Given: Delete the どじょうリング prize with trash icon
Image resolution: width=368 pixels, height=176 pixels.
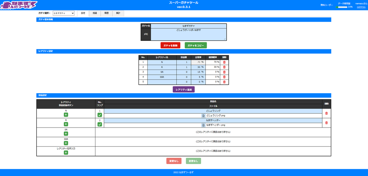Looking at the screenshot, I should pos(326,113).
